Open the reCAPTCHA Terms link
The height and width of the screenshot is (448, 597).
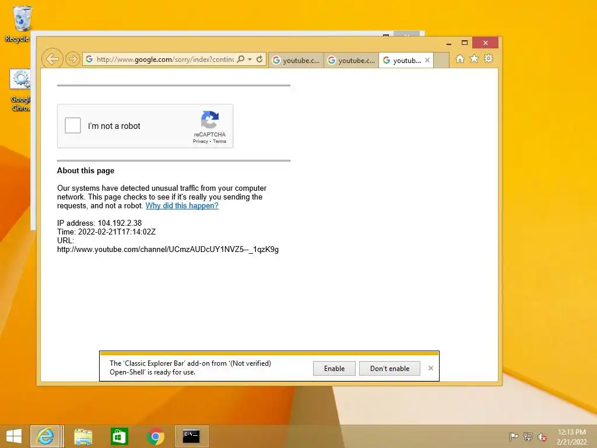tap(219, 141)
